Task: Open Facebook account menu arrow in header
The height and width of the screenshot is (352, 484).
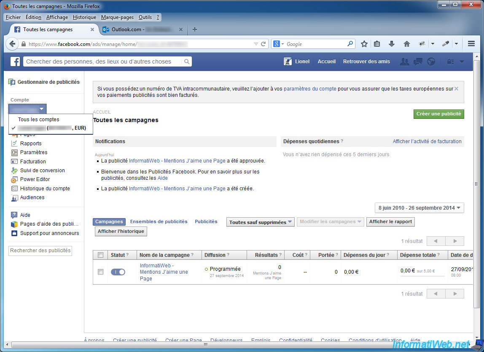Action: [462, 61]
